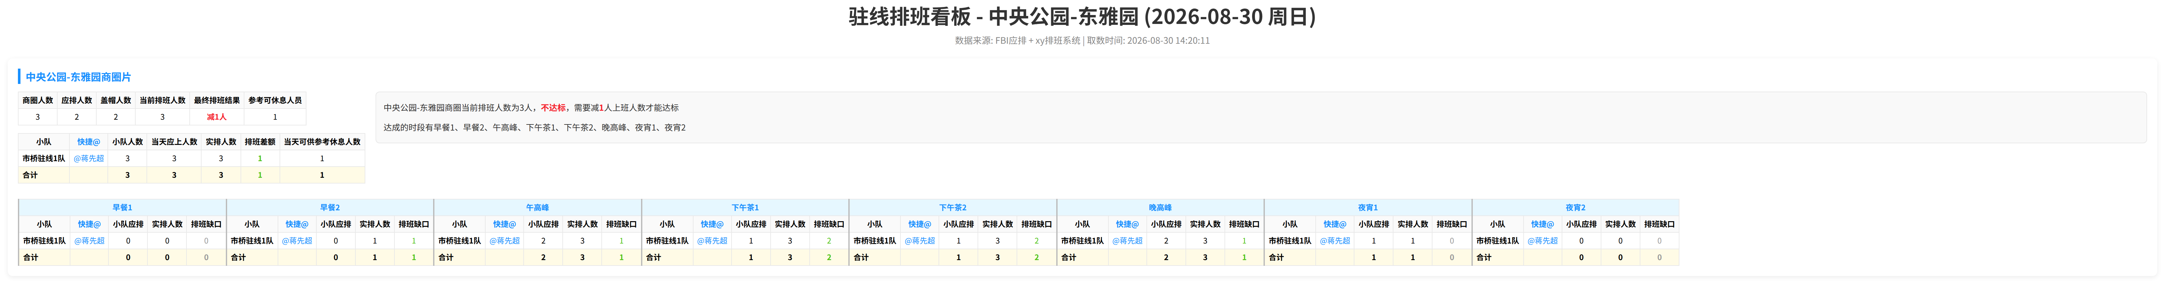
Task: Click the 最终排班结果 column header
Action: (x=217, y=101)
